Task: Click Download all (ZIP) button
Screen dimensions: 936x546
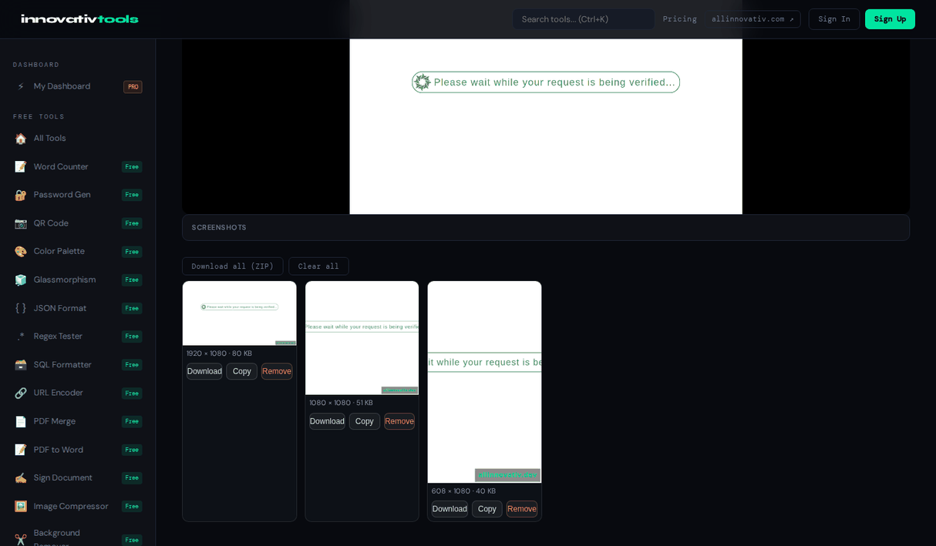Action: 233,266
